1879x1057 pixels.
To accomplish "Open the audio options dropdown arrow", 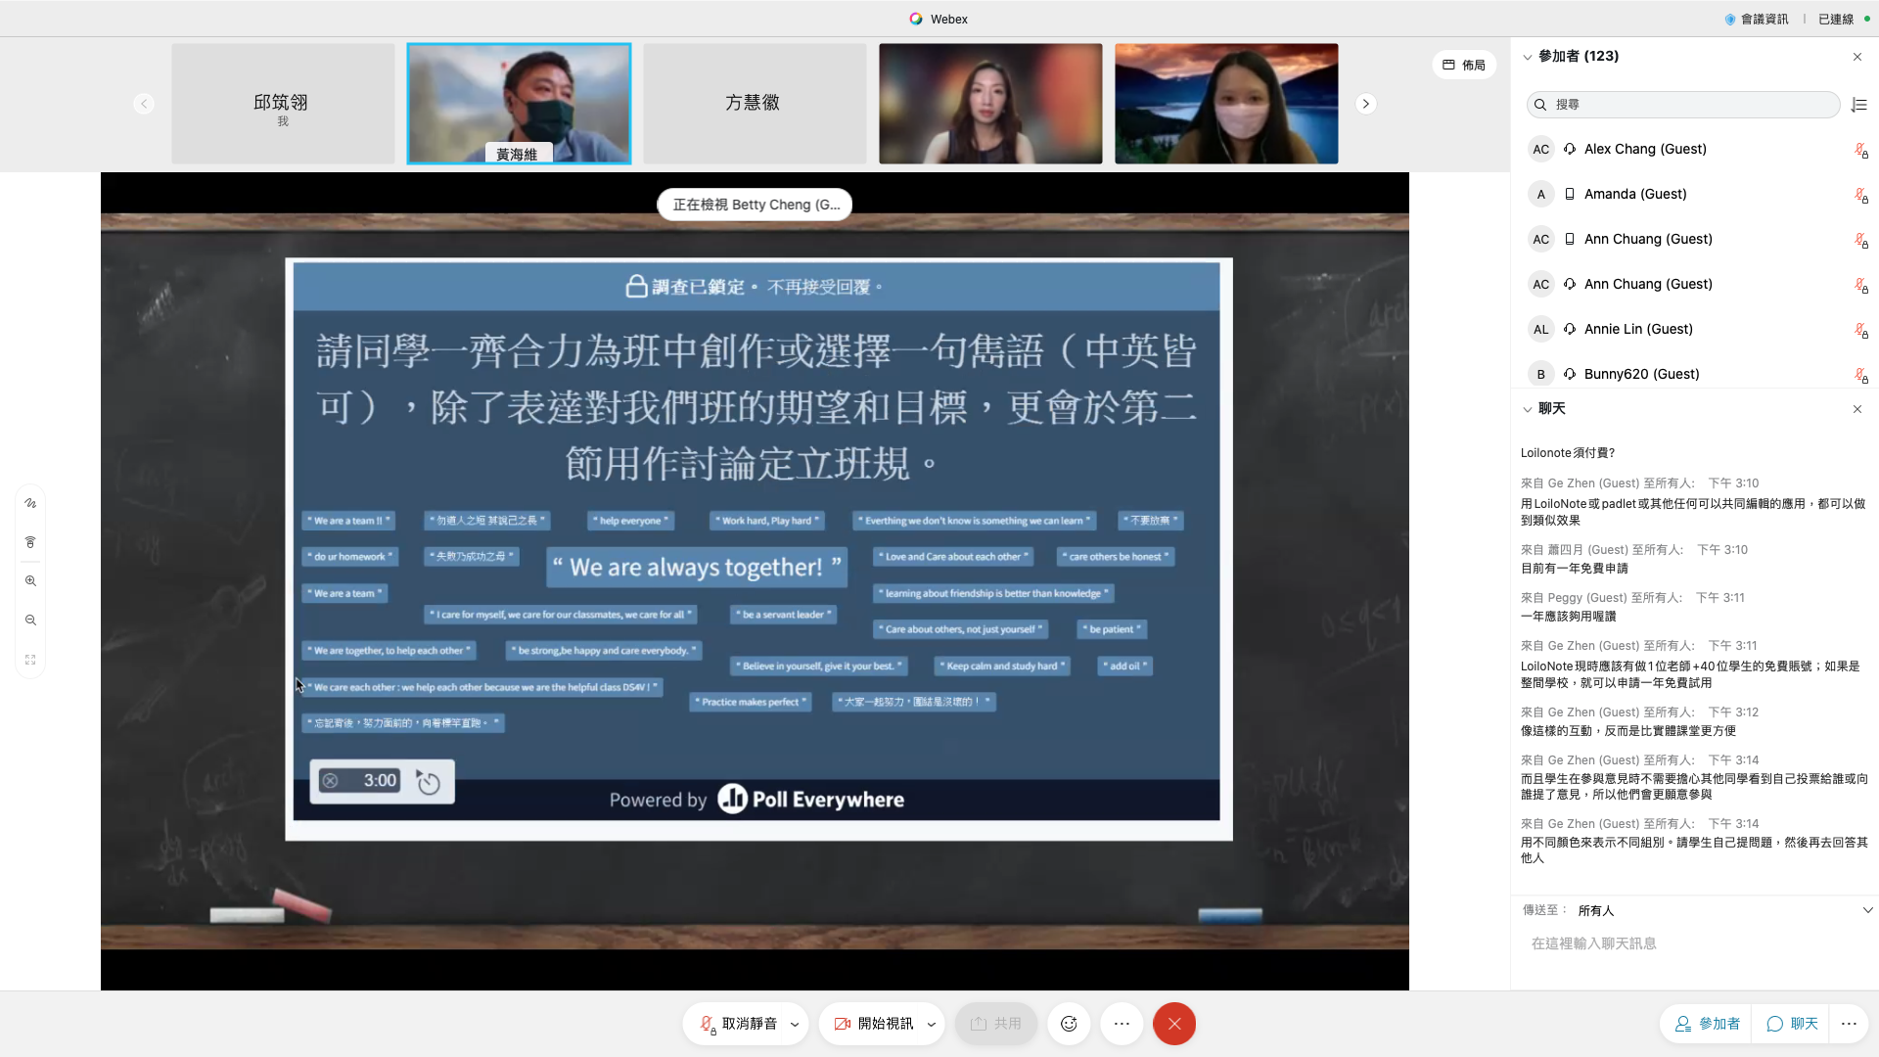I will [795, 1025].
